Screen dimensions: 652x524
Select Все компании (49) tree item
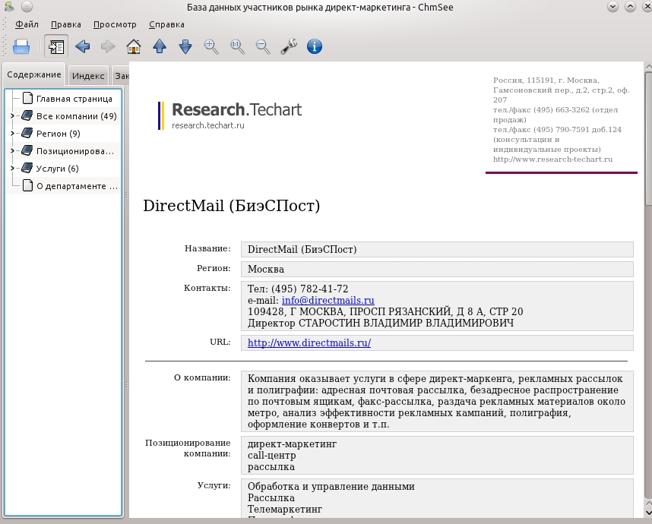pyautogui.click(x=76, y=116)
